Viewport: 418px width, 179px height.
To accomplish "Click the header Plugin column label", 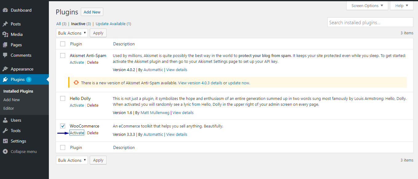I will (76, 44).
